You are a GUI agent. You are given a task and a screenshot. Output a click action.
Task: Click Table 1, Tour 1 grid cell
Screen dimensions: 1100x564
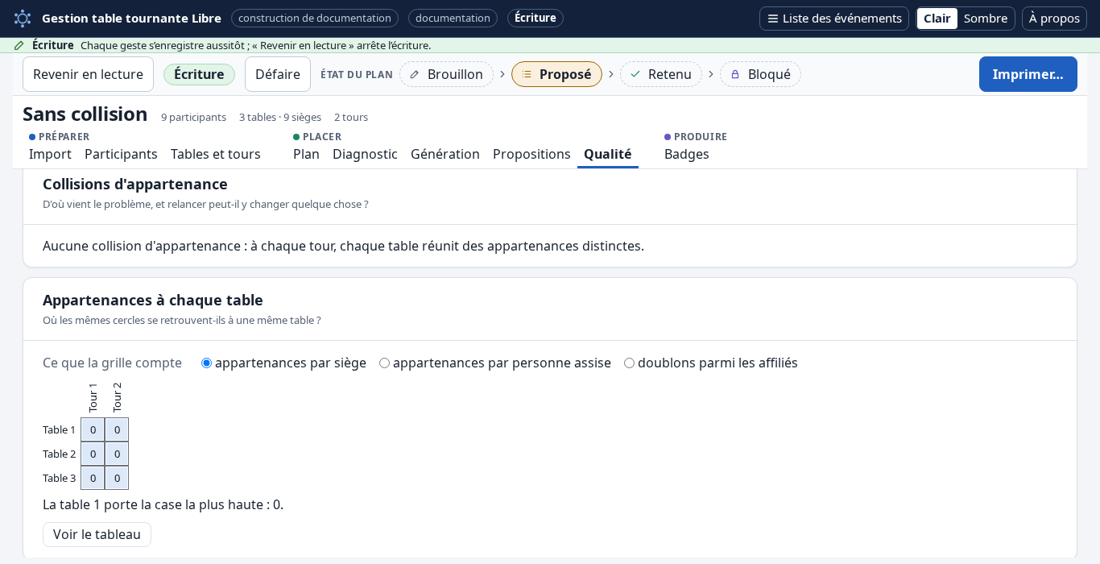point(93,429)
